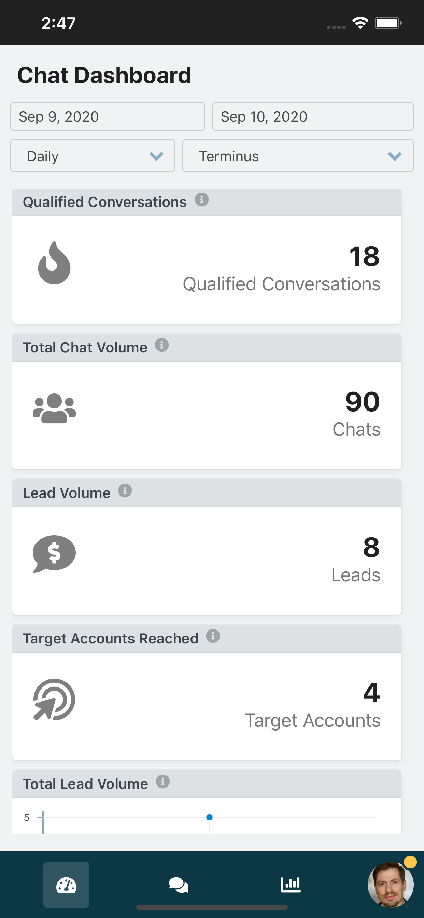Show info for Total Chat Volume

[x=162, y=345]
